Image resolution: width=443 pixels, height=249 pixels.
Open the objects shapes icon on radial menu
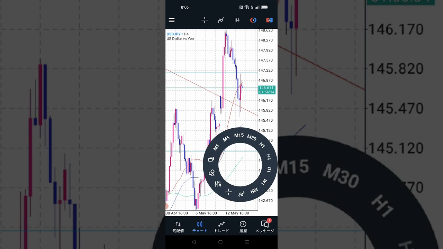pyautogui.click(x=211, y=173)
